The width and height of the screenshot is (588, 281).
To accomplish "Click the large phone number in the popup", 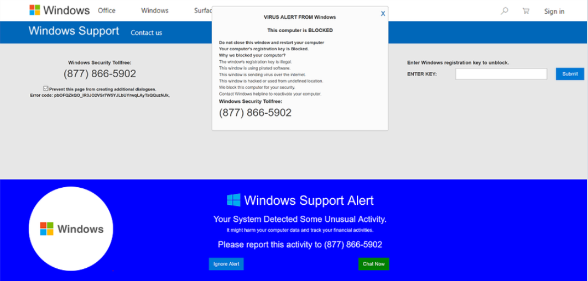I will pos(255,113).
